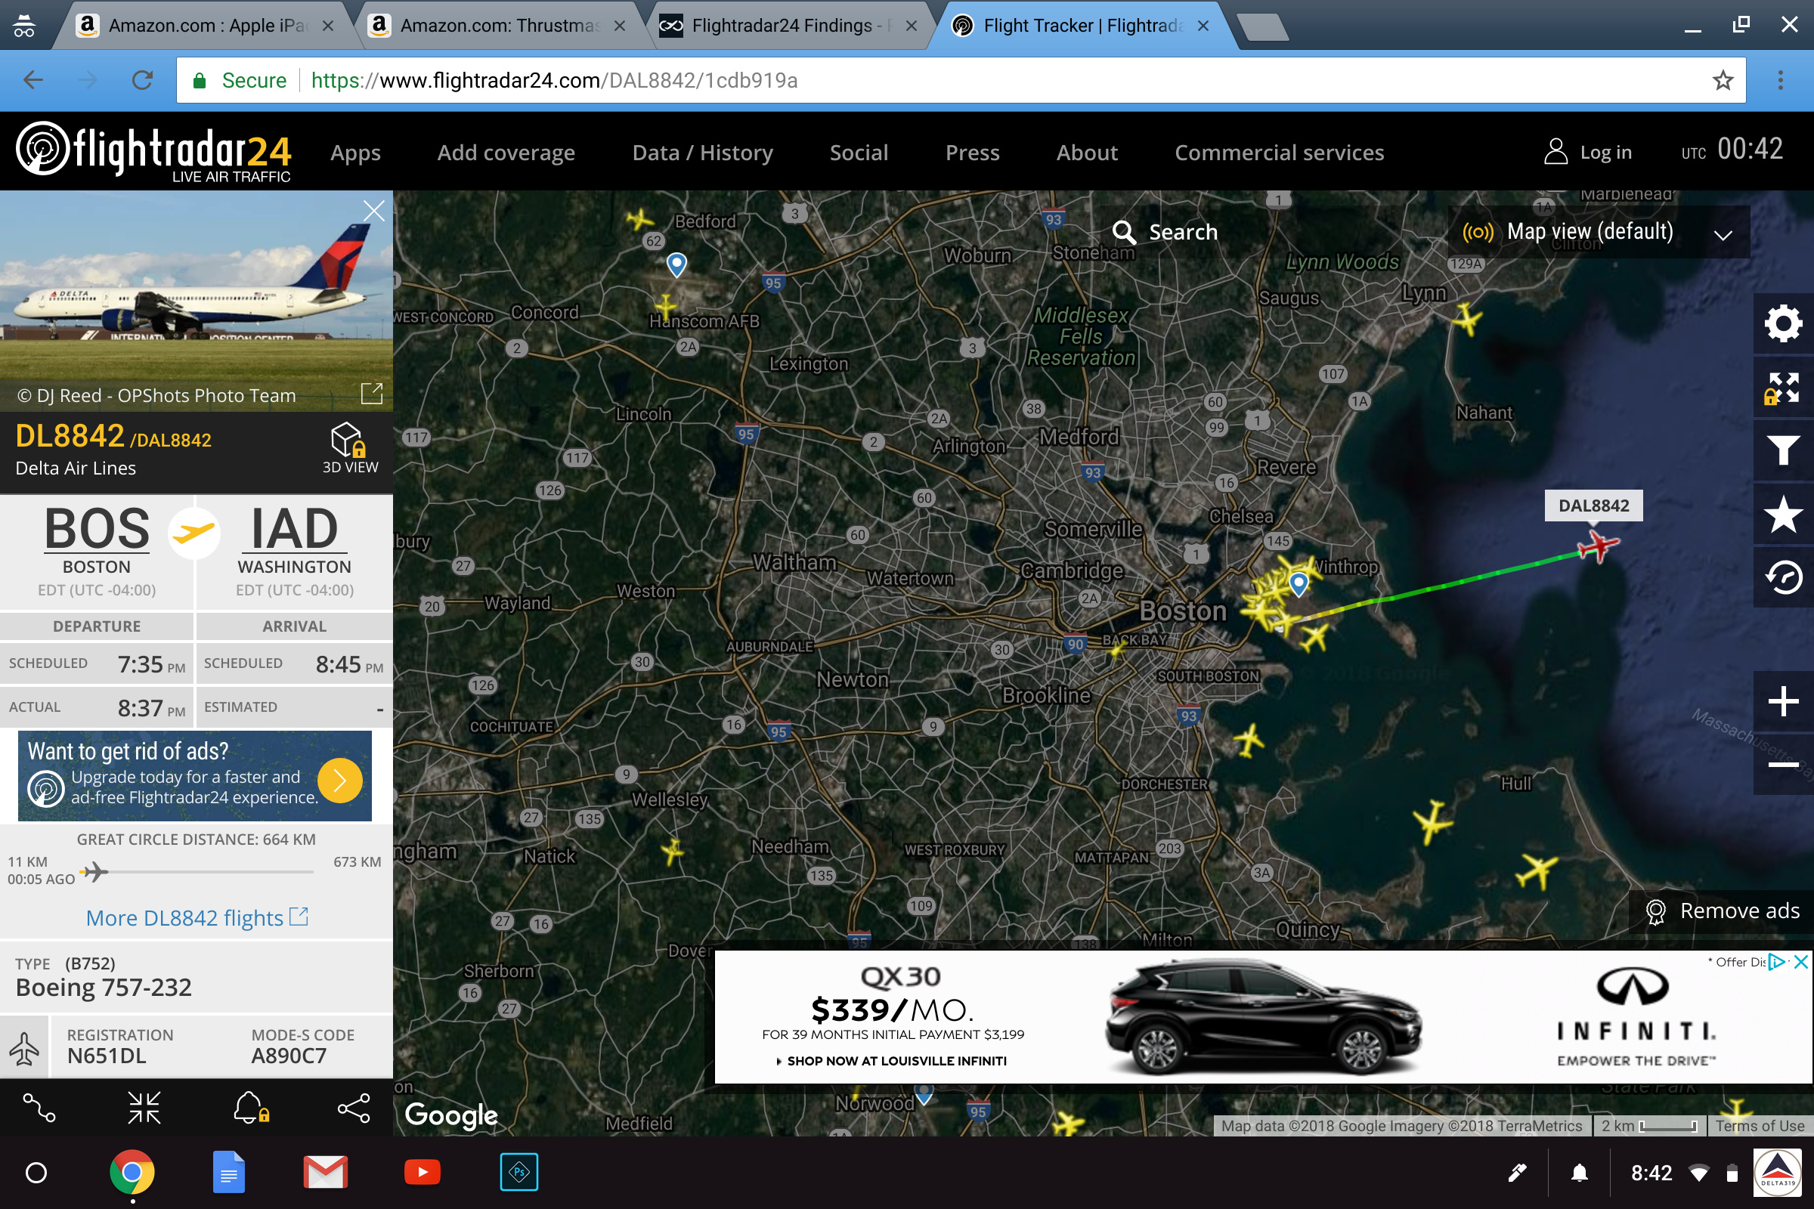The height and width of the screenshot is (1209, 1814).
Task: Open the Data / History menu
Action: click(x=702, y=153)
